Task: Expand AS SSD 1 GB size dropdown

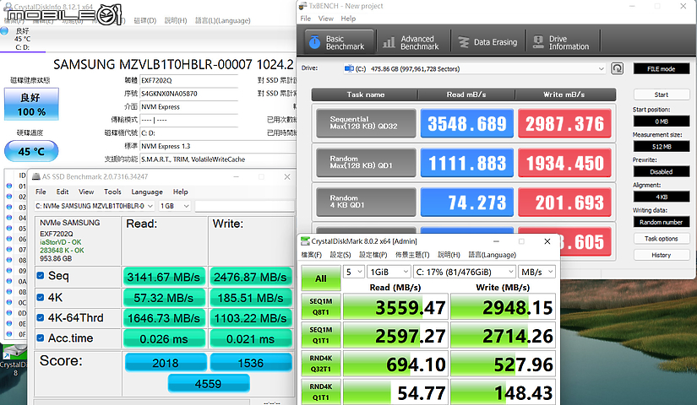Action: (x=174, y=206)
